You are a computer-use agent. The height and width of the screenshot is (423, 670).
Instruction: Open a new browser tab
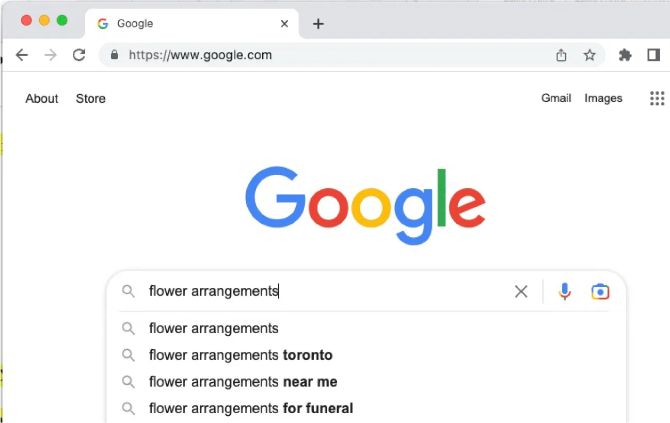[318, 24]
